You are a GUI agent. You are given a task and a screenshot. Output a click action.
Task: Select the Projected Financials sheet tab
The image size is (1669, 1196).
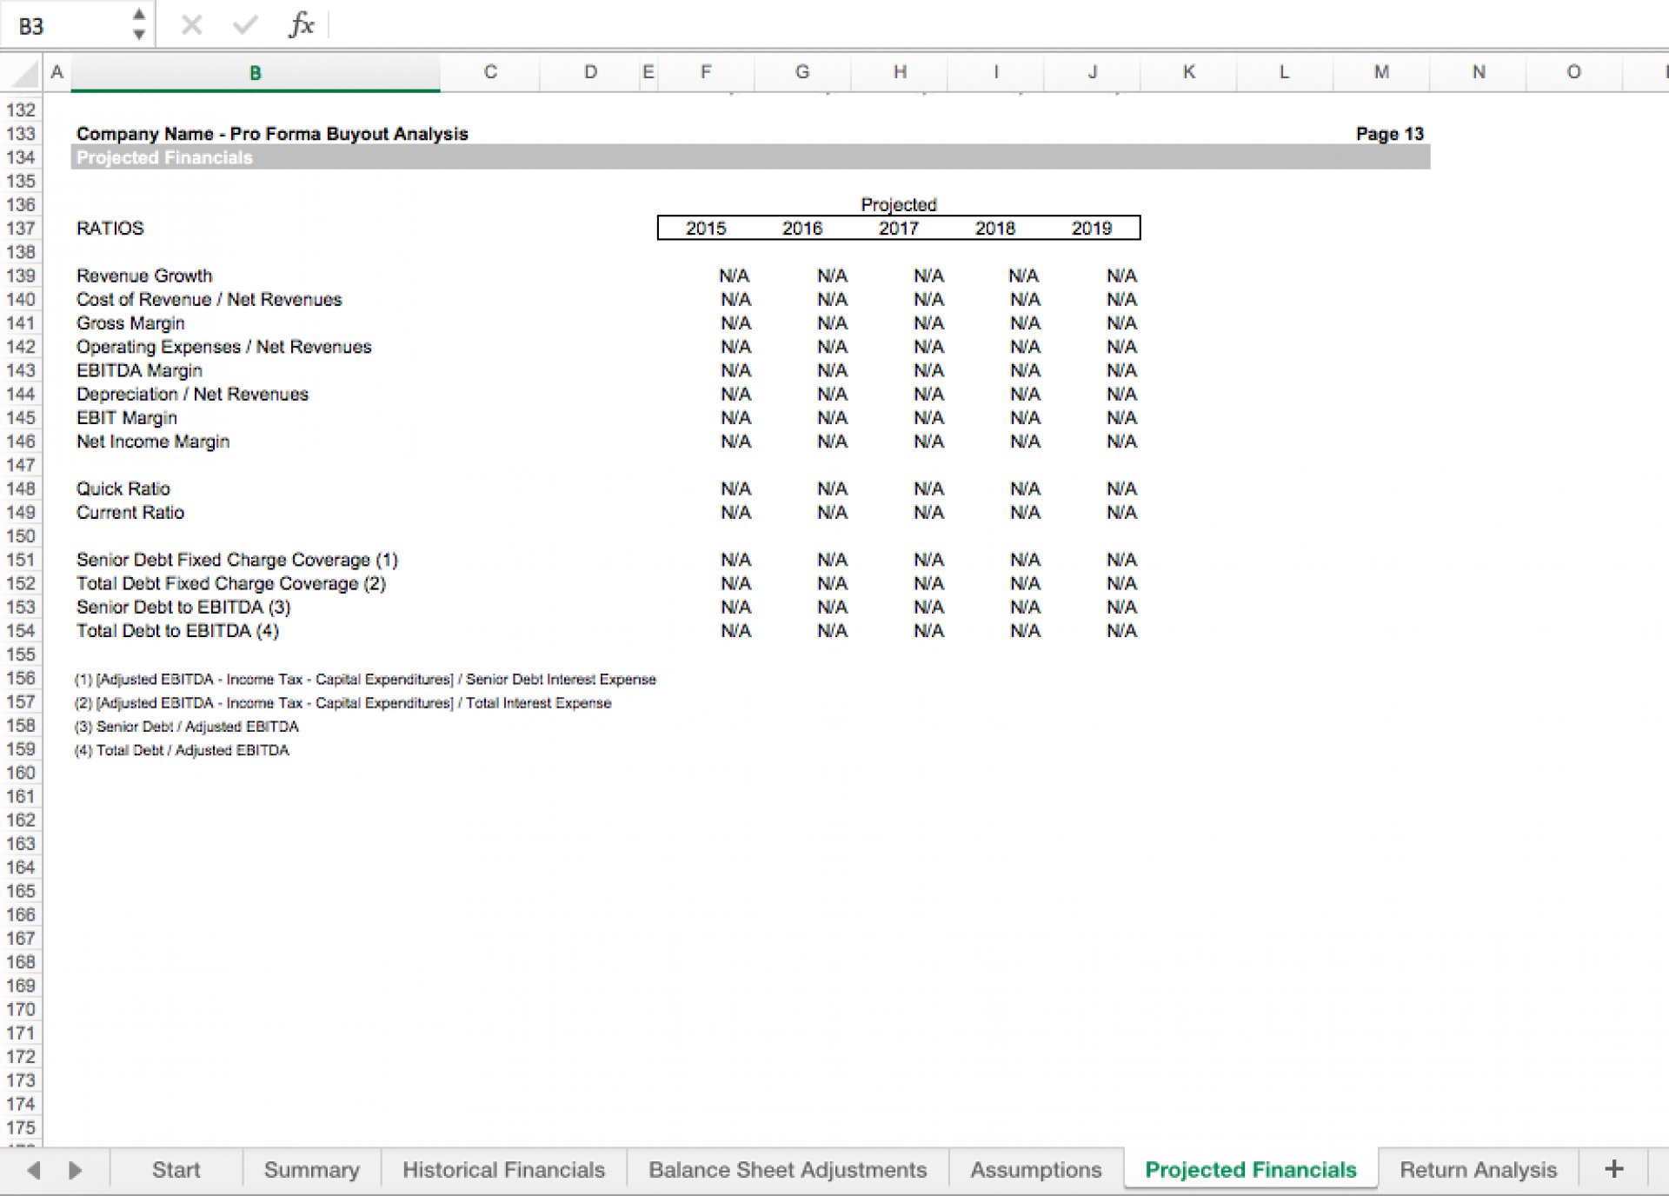1251,1170
